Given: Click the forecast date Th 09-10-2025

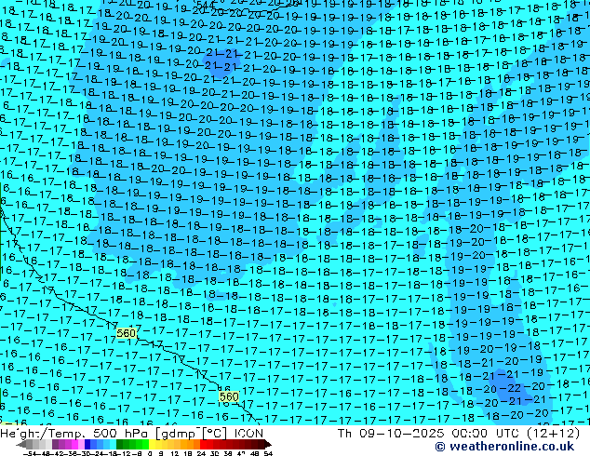Looking at the screenshot, I should point(392,433).
